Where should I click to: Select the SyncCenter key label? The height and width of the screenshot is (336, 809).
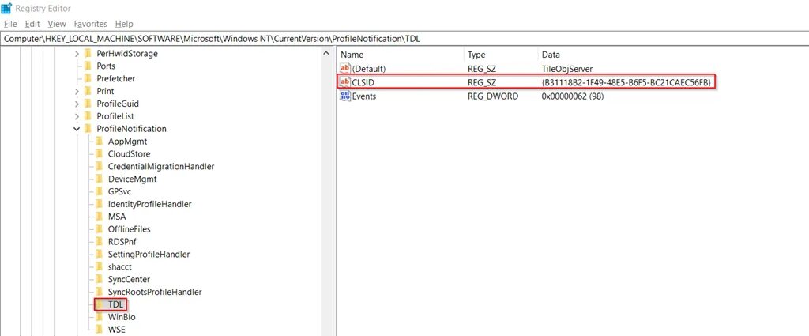tap(129, 279)
